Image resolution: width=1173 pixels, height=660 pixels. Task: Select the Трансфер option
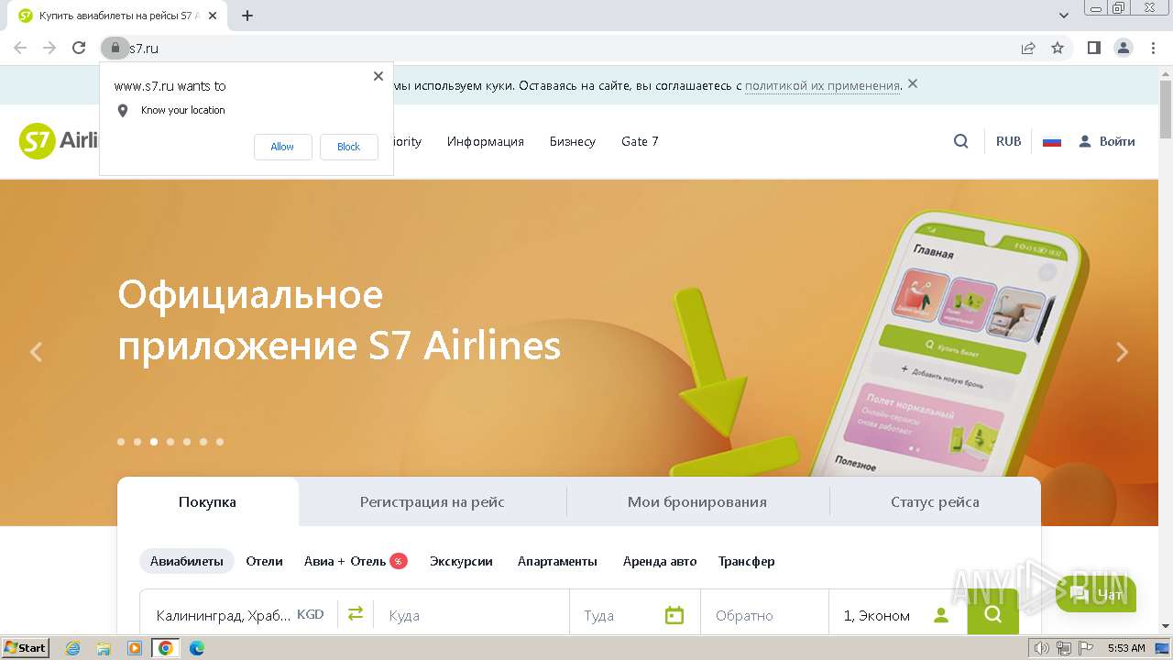(746, 561)
